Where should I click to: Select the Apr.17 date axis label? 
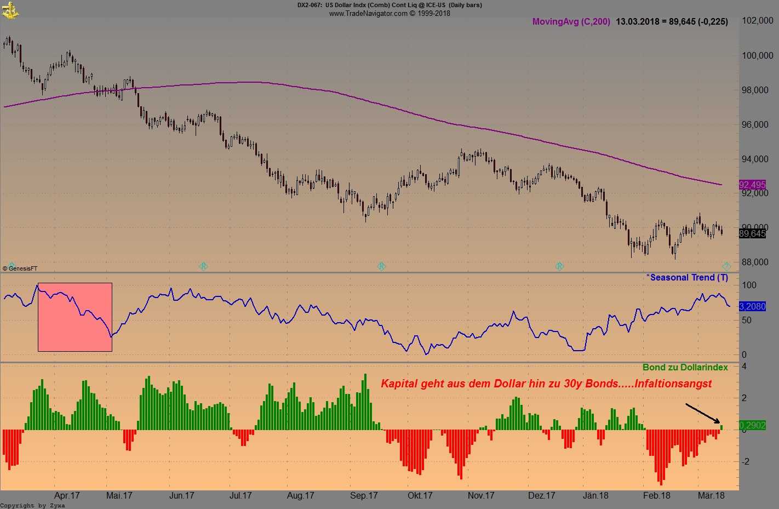tap(66, 495)
